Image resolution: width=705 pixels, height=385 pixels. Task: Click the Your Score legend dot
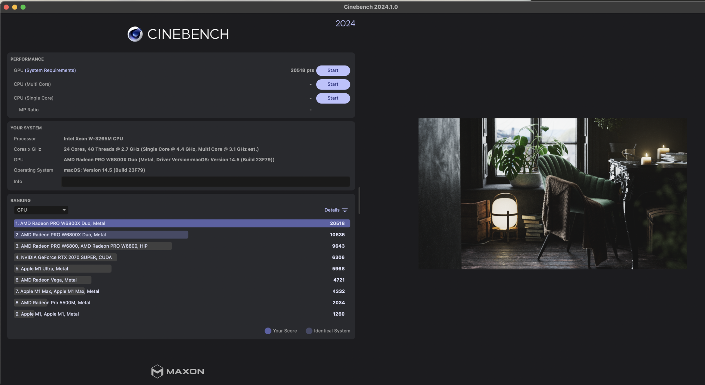coord(268,331)
